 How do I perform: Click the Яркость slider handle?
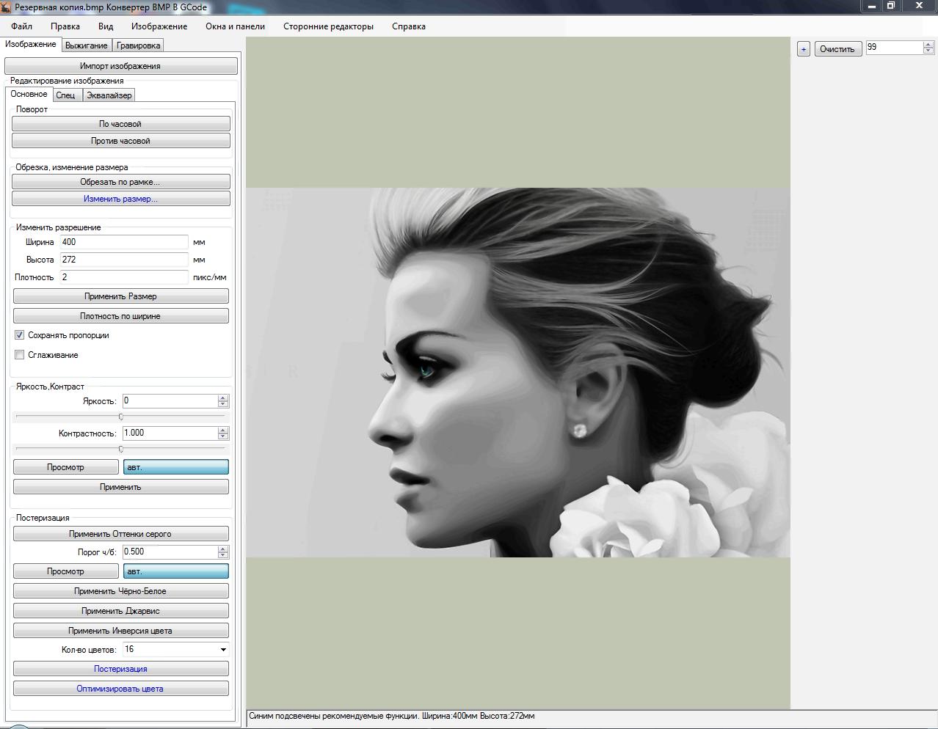point(121,417)
